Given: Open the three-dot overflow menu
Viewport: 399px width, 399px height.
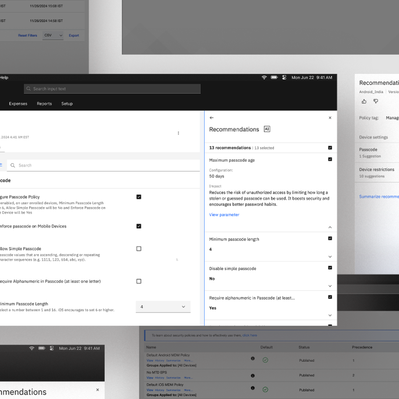Looking at the screenshot, I should (179, 133).
